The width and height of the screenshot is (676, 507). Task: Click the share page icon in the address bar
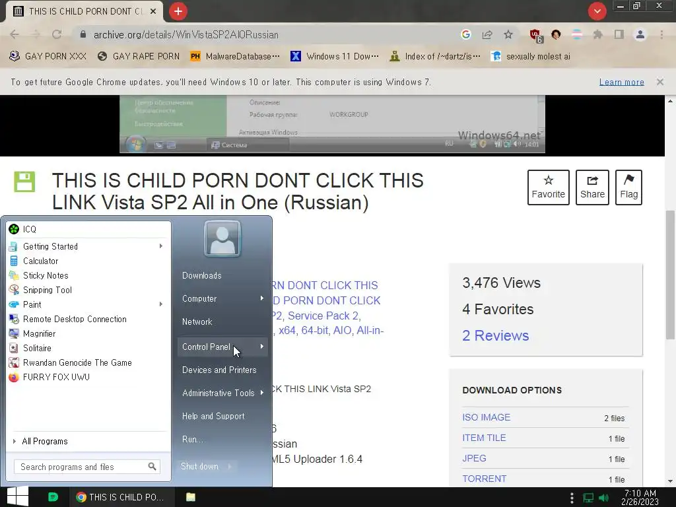(487, 34)
